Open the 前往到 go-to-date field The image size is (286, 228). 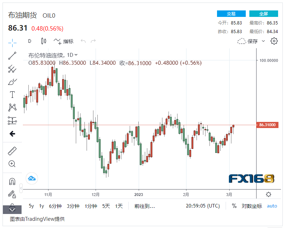tap(144, 206)
